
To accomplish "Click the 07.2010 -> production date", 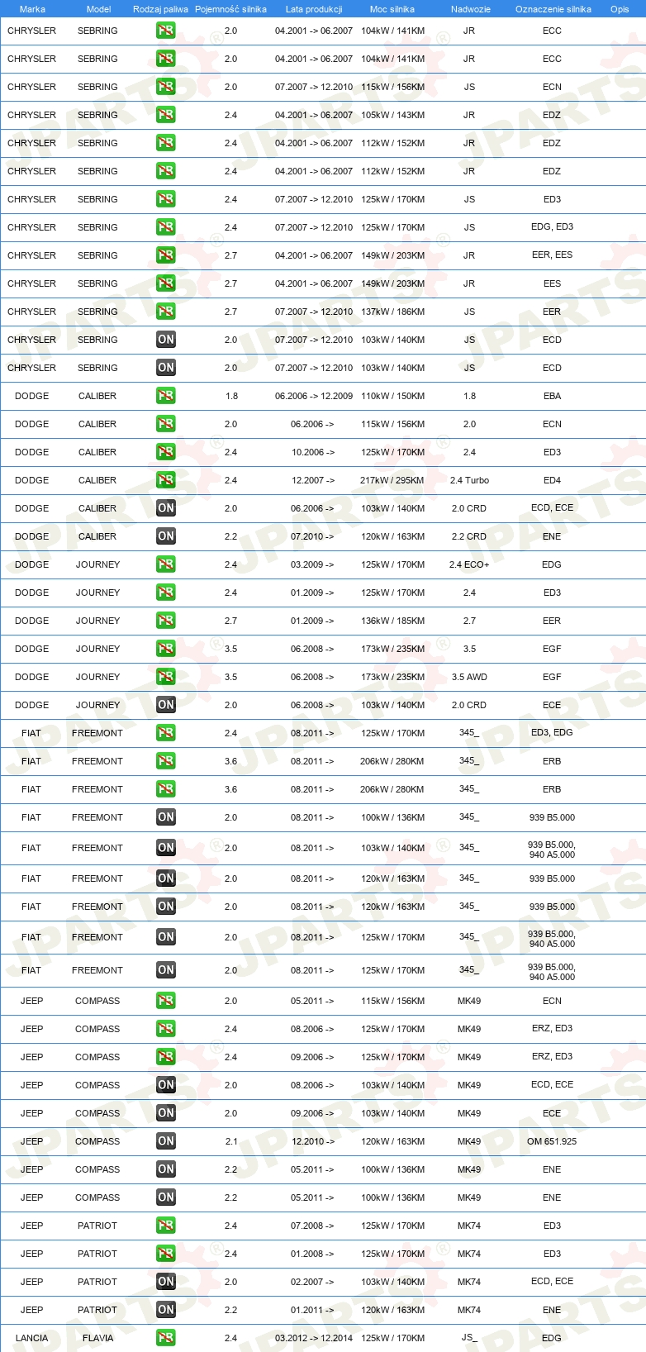I will coord(312,536).
